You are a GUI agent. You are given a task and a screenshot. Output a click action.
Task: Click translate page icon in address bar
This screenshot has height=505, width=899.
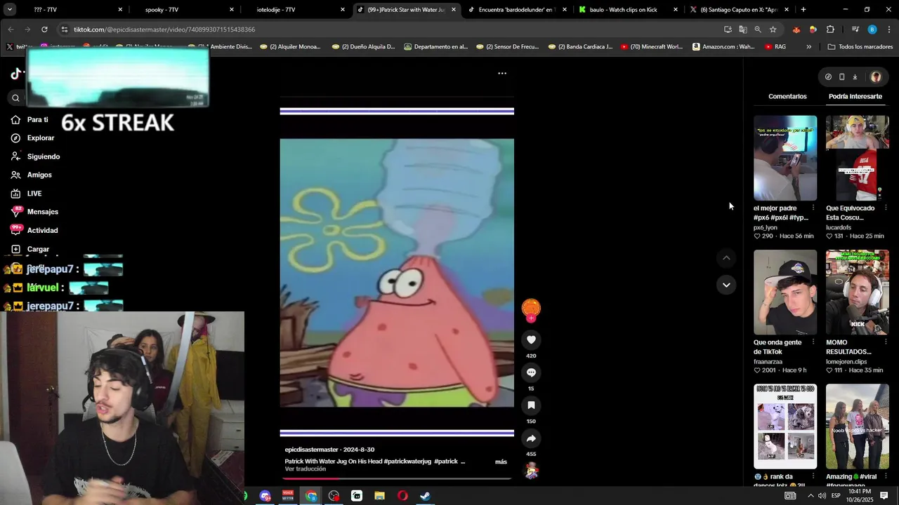coord(742,29)
